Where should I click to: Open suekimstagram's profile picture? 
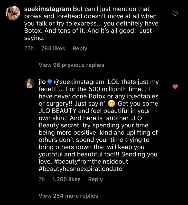click(13, 13)
